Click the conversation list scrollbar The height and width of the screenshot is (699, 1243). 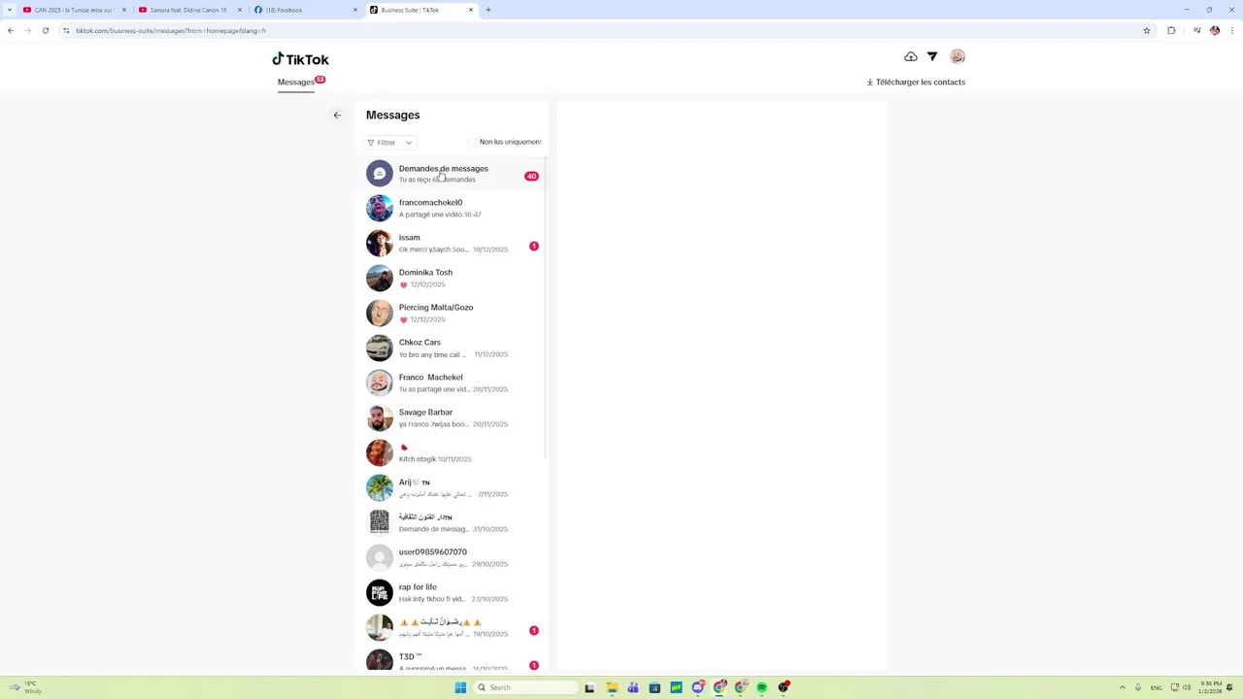[x=545, y=309]
